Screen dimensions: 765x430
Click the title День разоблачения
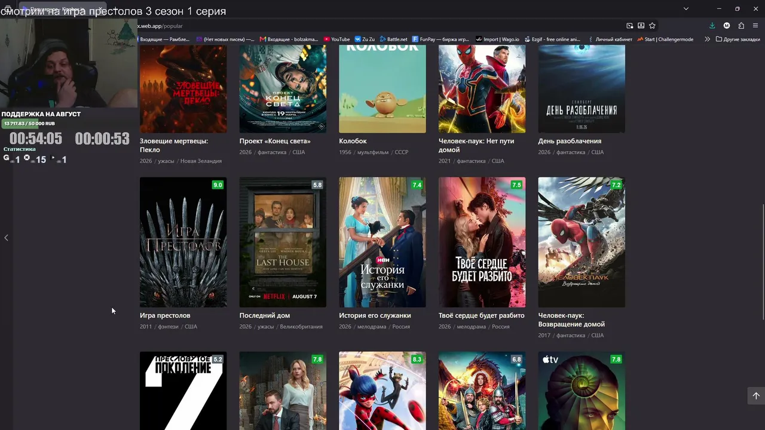coord(570,141)
